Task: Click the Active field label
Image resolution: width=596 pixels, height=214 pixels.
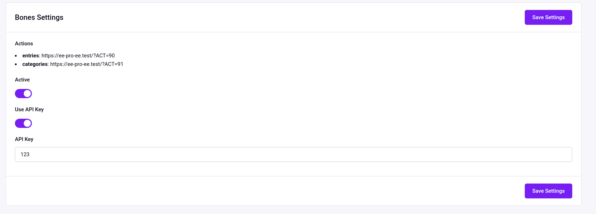Action: point(22,80)
